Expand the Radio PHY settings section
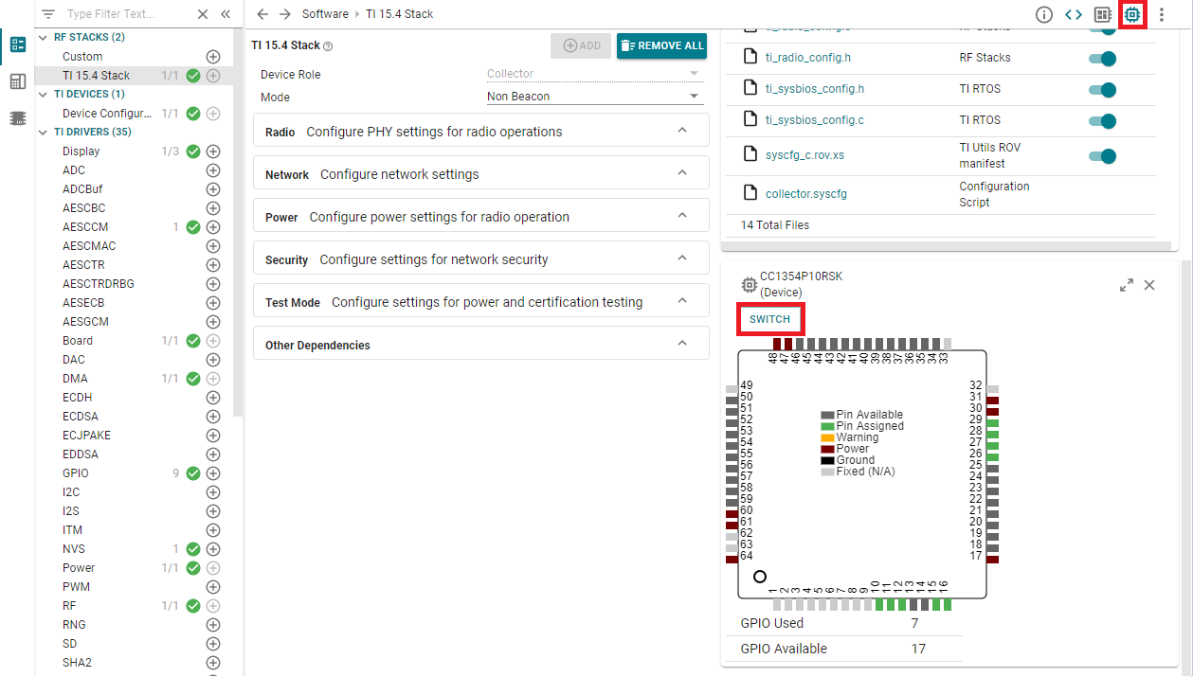The height and width of the screenshot is (677, 1193). (x=480, y=132)
